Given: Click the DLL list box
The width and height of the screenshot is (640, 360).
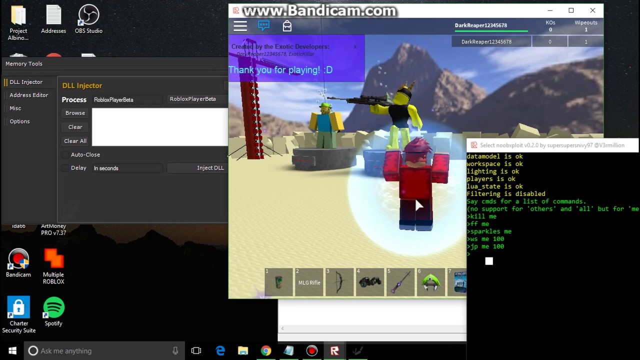Looking at the screenshot, I should [159, 127].
